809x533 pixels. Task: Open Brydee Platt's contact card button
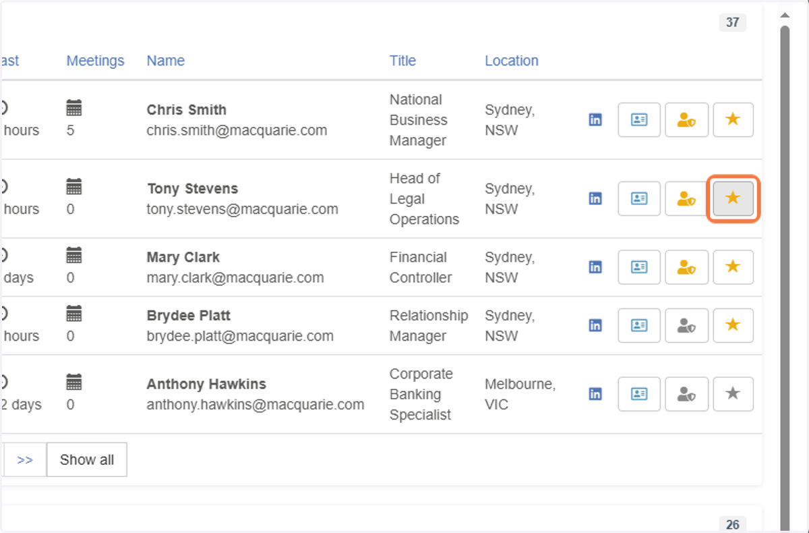[639, 325]
